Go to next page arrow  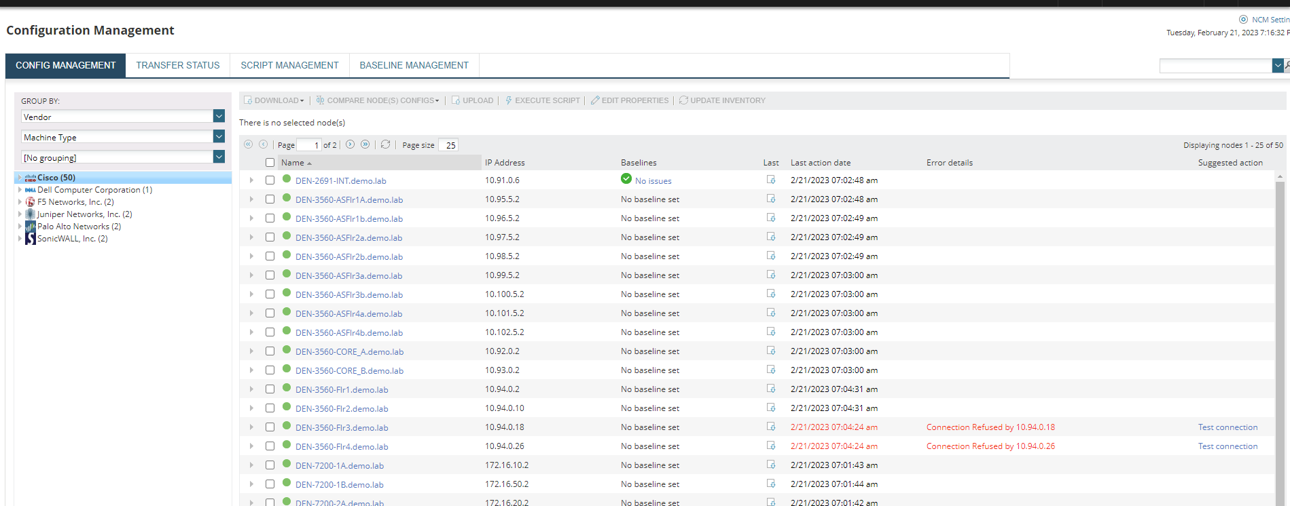point(350,144)
